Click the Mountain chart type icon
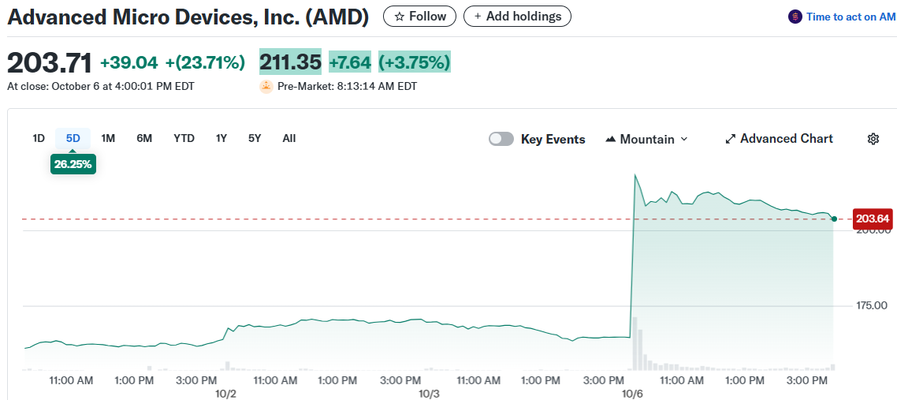The height and width of the screenshot is (400, 897). 610,140
